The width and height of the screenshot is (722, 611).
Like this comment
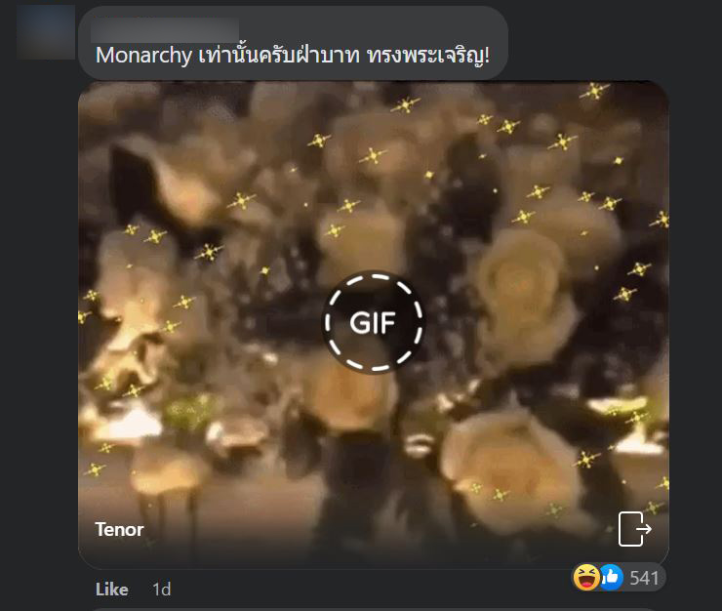click(x=111, y=590)
